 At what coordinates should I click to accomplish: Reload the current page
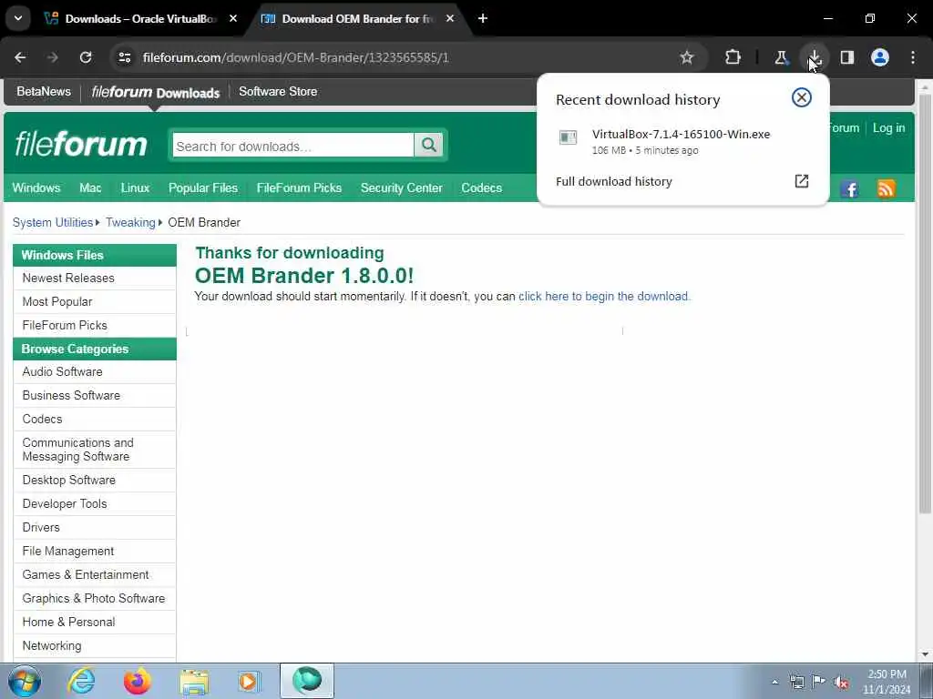tap(86, 57)
